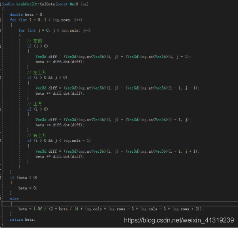Click the 'for (int i = 0' loop line
Image resolution: width=238 pixels, height=228 pixels.
pos(46,20)
